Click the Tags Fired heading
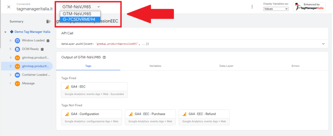This screenshot has width=333, height=136. click(69, 78)
